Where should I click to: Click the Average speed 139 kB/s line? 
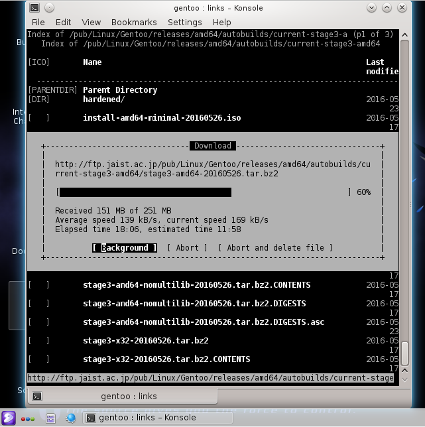pos(162,220)
